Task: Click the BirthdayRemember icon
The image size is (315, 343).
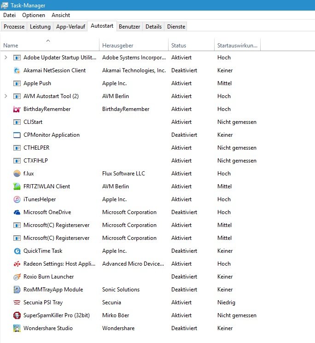Action: point(17,109)
